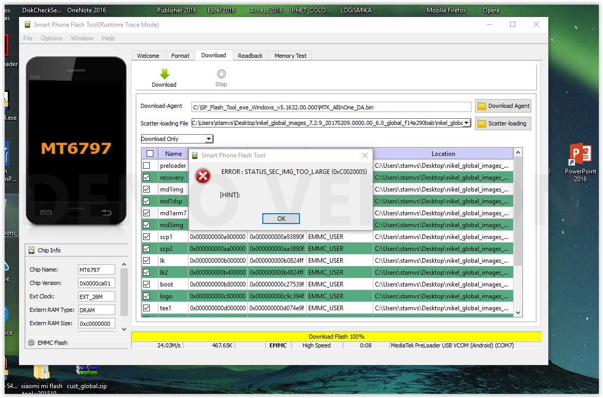The width and height of the screenshot is (603, 398).
Task: Expand the Scatter-loading File path dropdown
Action: click(467, 123)
